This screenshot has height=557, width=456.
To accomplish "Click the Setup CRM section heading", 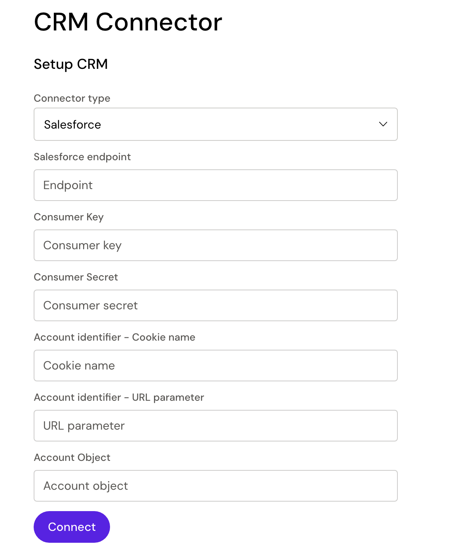I will 71,64.
